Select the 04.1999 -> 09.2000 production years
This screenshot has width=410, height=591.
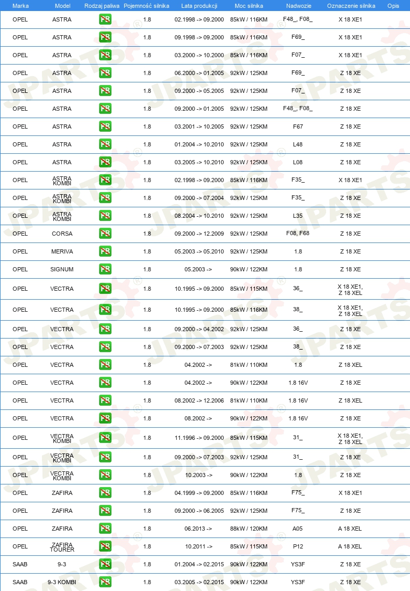(x=199, y=493)
